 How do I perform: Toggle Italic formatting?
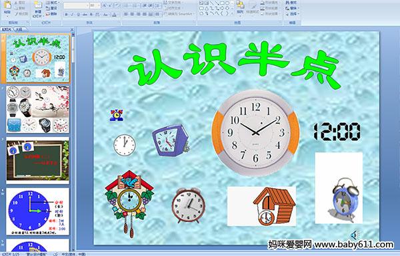(72, 15)
